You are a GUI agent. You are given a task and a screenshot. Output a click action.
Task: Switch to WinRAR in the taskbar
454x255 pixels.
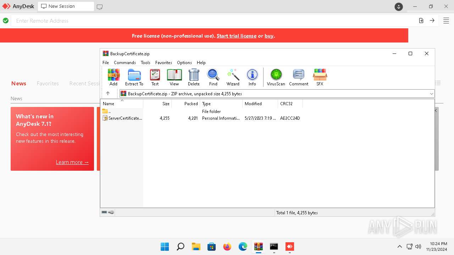pyautogui.click(x=259, y=246)
